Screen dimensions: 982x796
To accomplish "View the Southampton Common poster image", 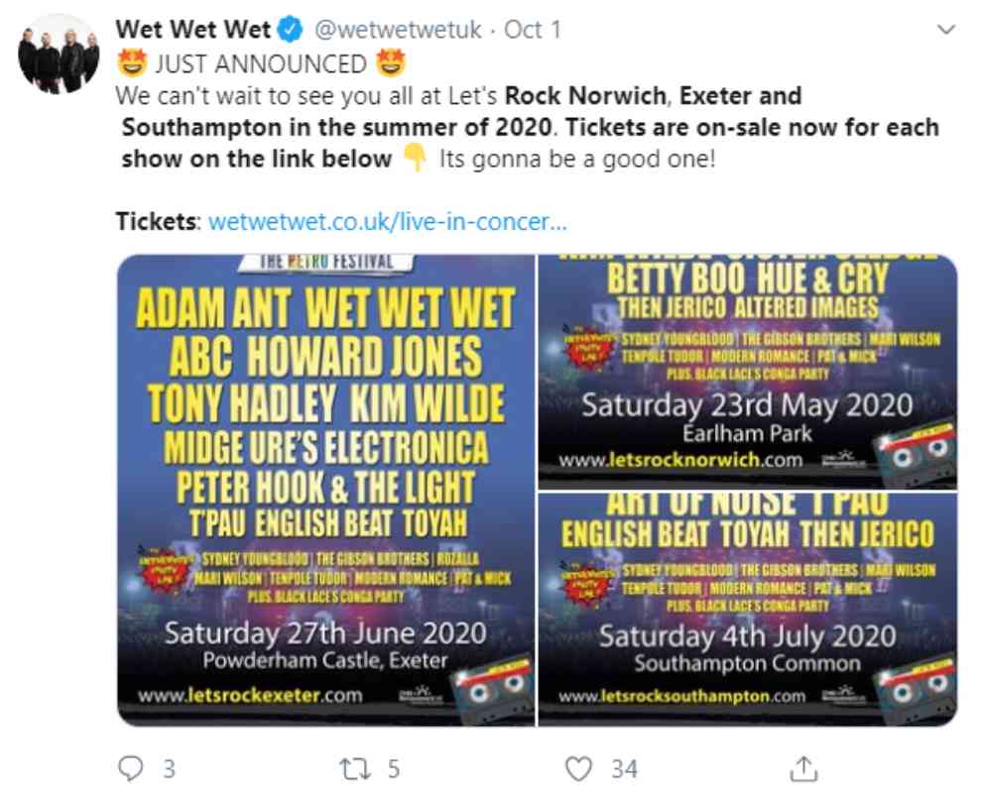I will (748, 610).
